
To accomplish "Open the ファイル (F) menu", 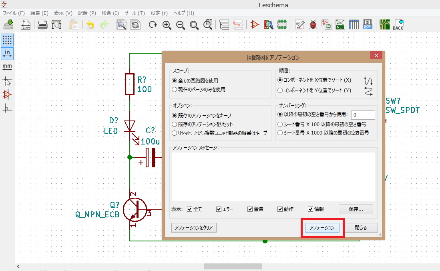I will [14, 13].
